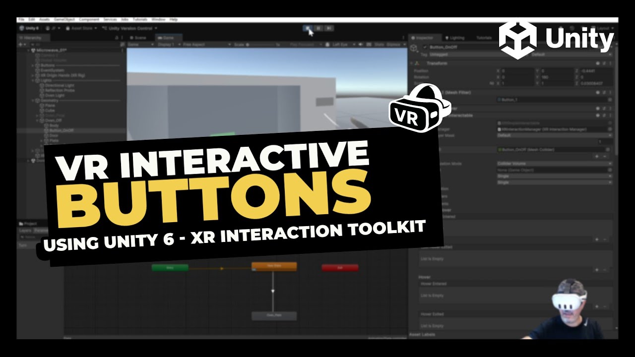Open the Asset Store dropdown
The width and height of the screenshot is (635, 357).
[82, 29]
